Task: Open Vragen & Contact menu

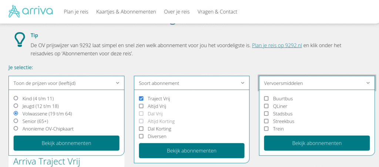Action: point(217,12)
